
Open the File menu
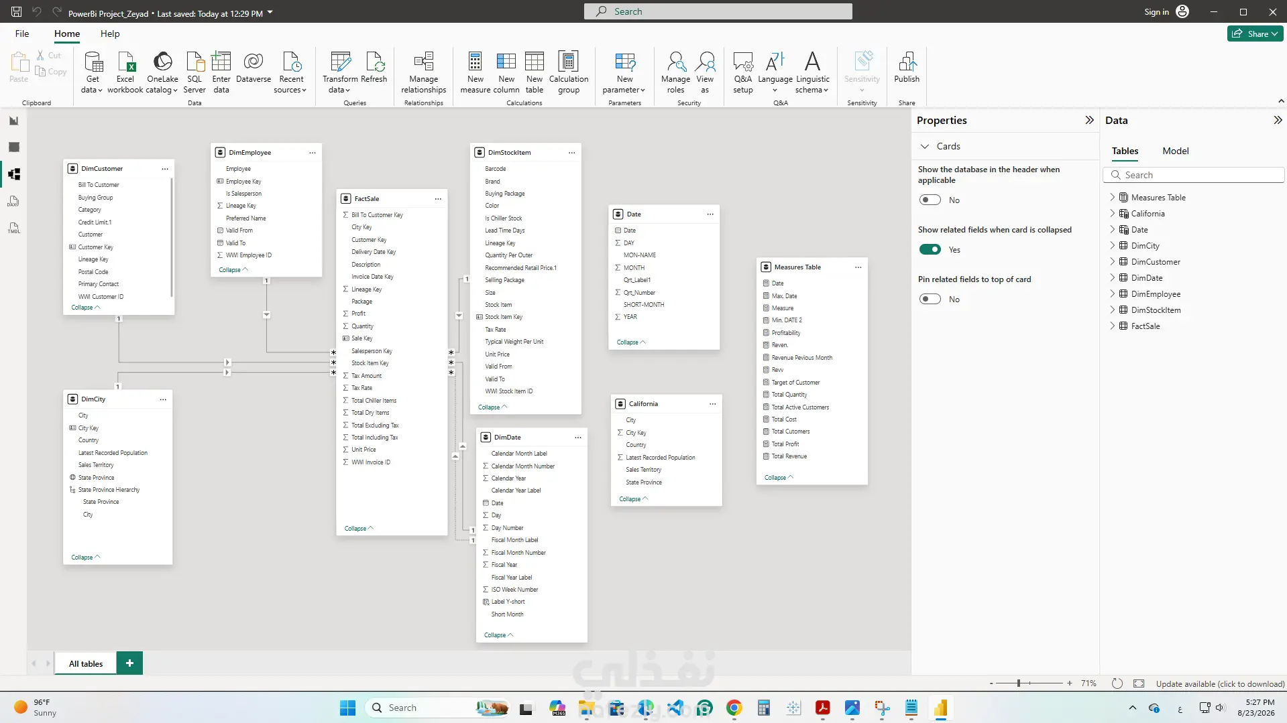pos(22,34)
